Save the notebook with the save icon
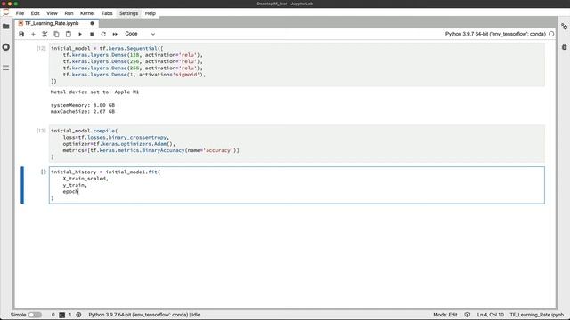The image size is (570, 320). 21,34
